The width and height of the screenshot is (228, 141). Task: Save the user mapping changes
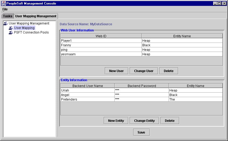click(x=141, y=132)
